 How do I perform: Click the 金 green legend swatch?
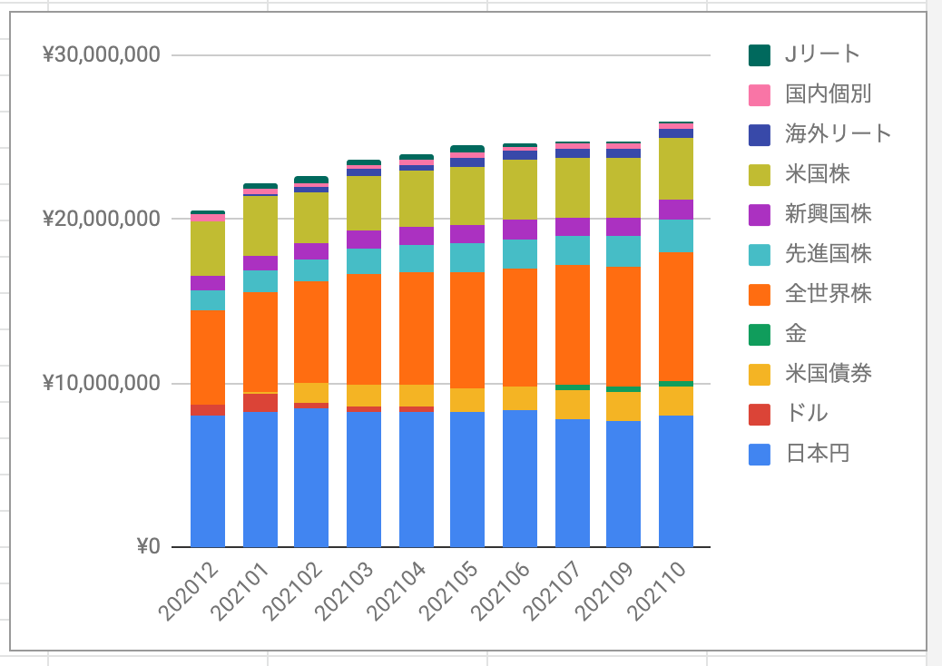pyautogui.click(x=760, y=335)
